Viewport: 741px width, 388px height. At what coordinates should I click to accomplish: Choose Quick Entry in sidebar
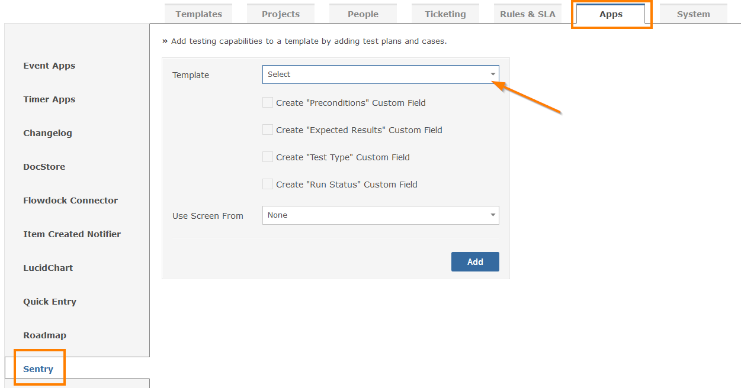(x=50, y=302)
